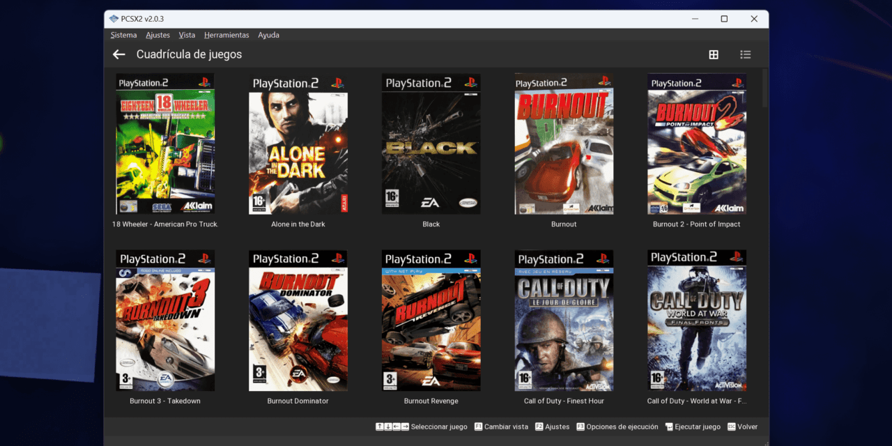The image size is (892, 446).
Task: Select Call of Duty World at War cover
Action: (697, 321)
